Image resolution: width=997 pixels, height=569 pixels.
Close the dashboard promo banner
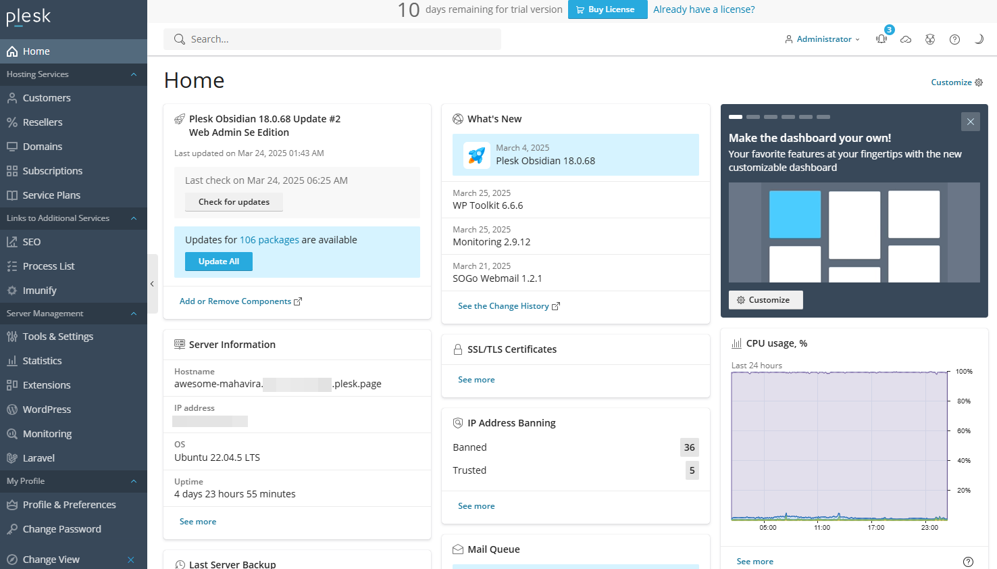(970, 122)
